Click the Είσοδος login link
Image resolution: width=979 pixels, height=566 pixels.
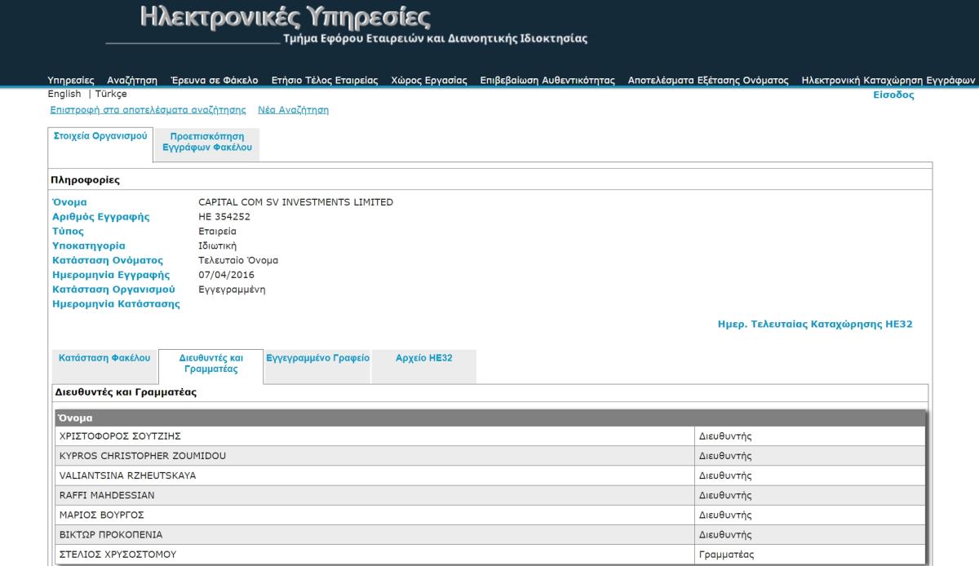[893, 95]
